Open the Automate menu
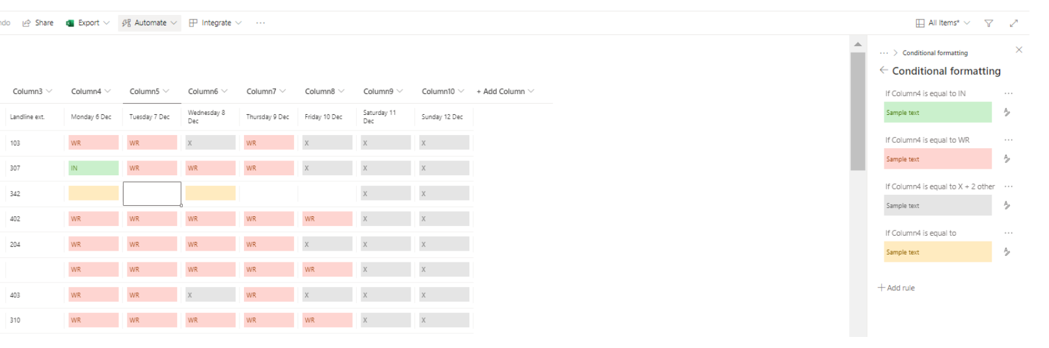Screen dimensions: 1049x348 point(150,23)
